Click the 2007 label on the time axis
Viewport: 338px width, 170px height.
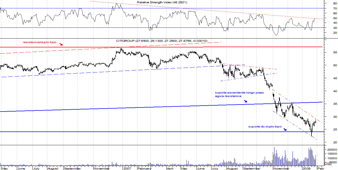[127, 168]
